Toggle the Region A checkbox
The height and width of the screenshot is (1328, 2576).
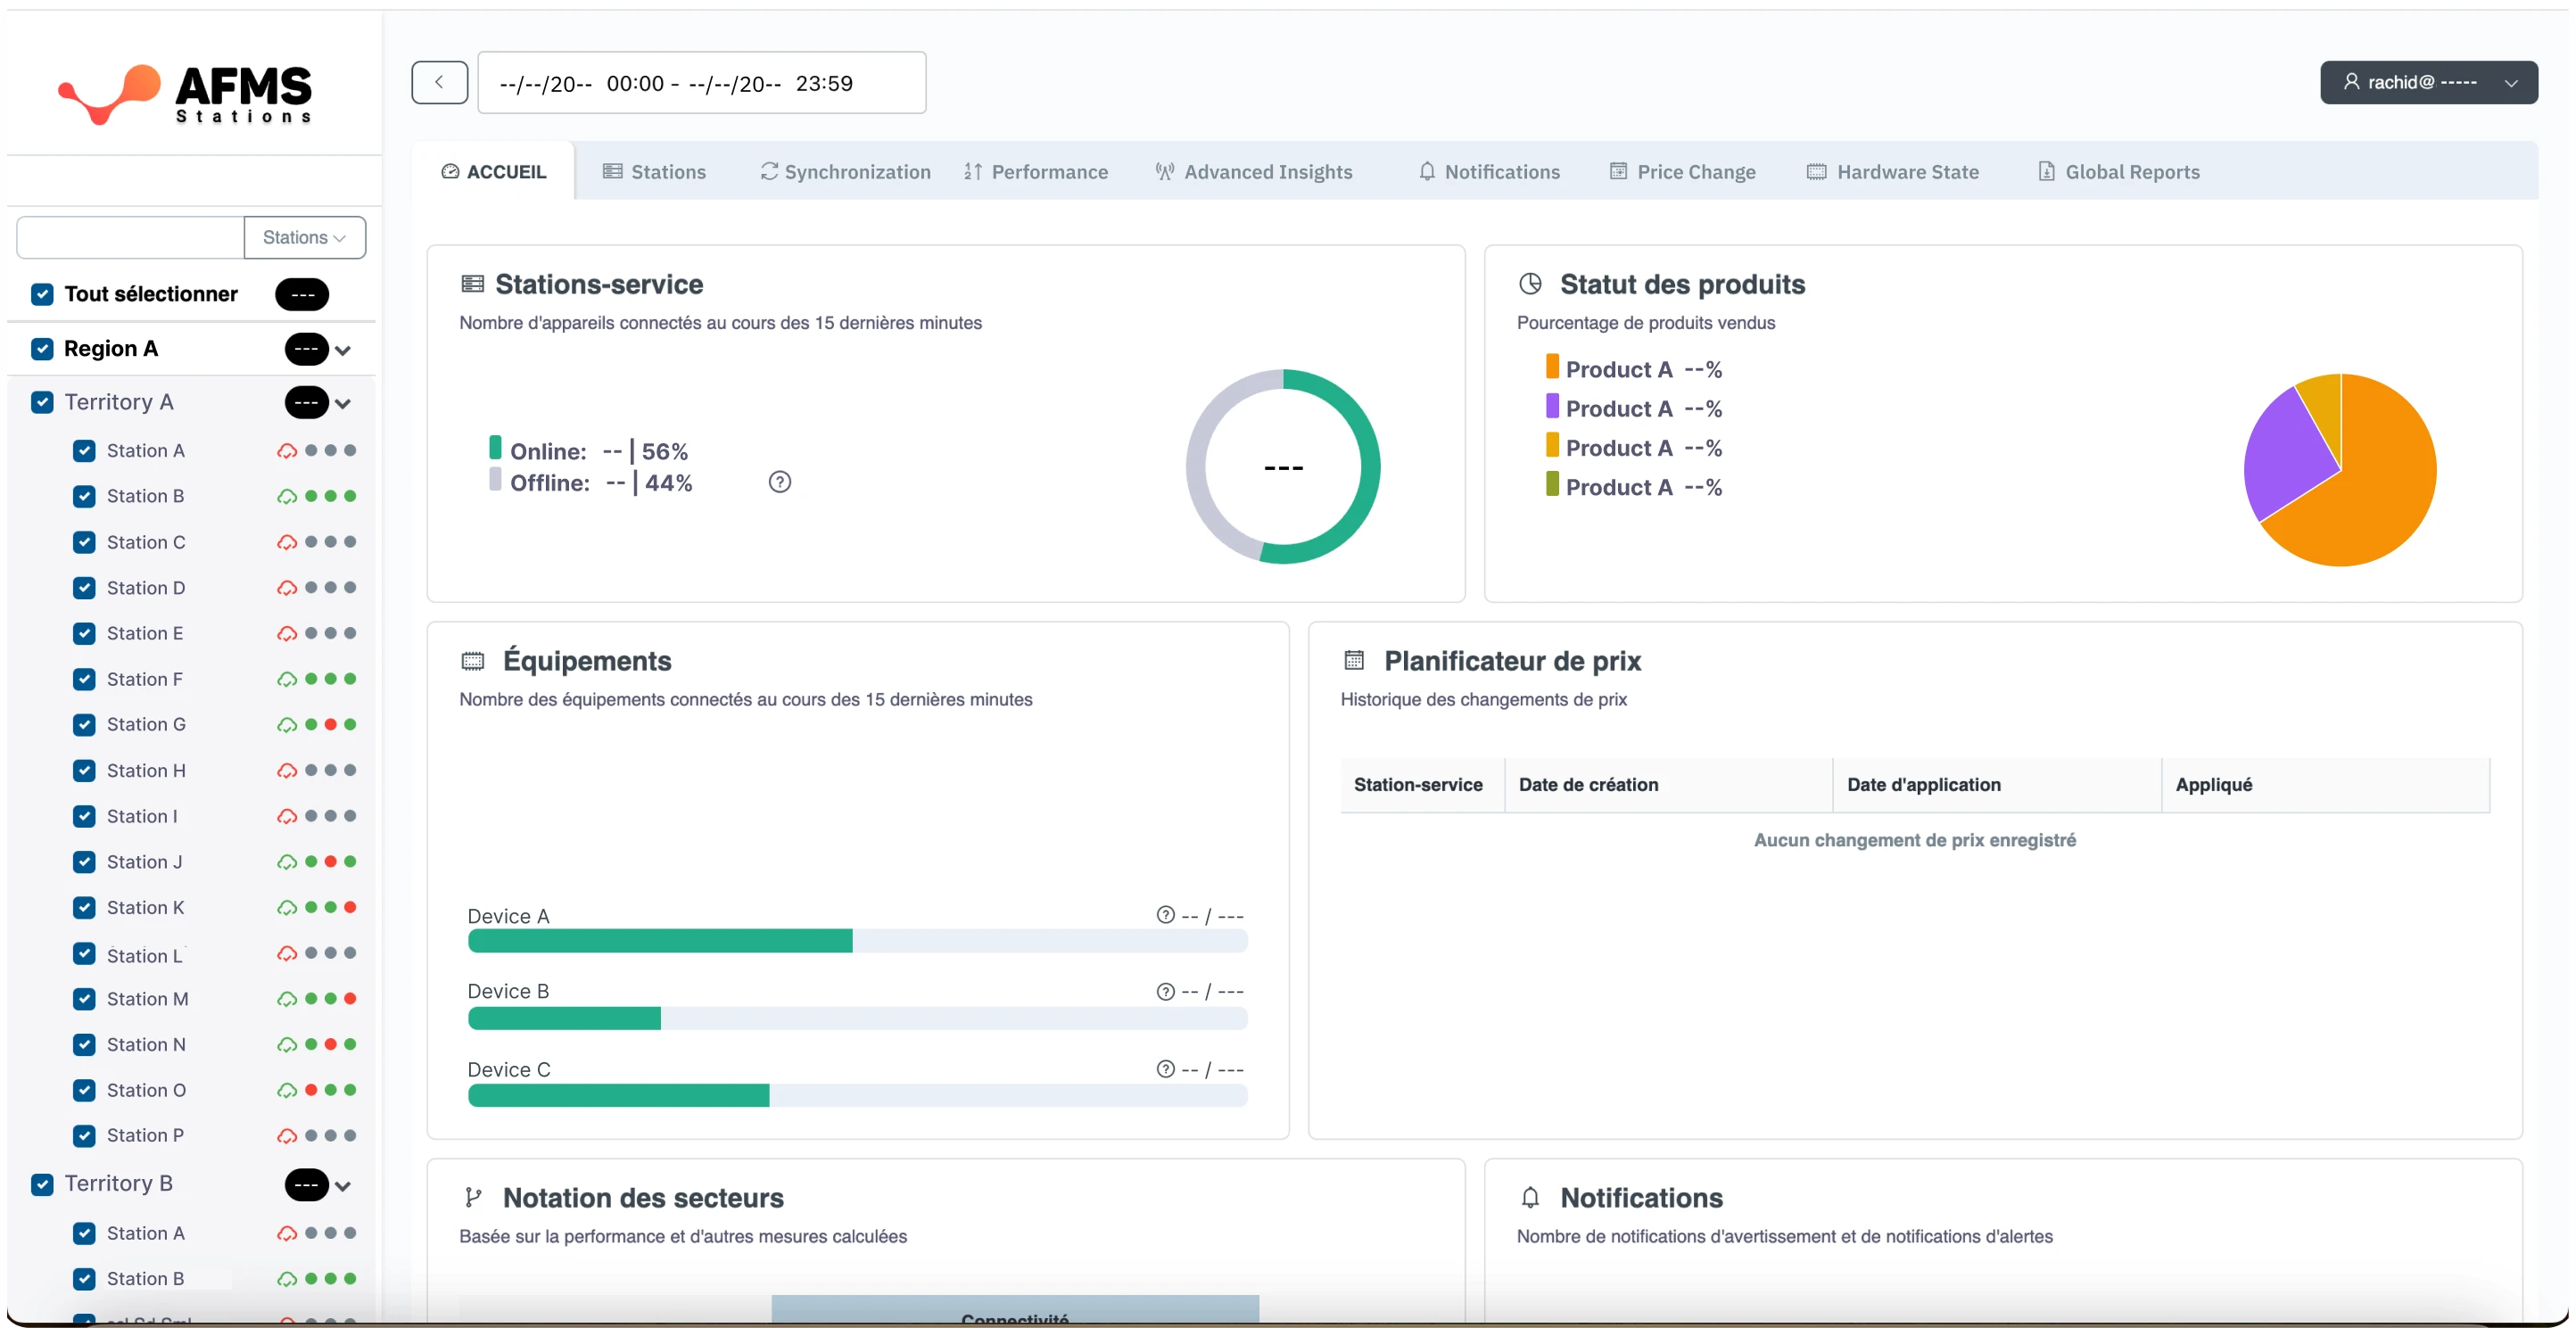pos(42,349)
